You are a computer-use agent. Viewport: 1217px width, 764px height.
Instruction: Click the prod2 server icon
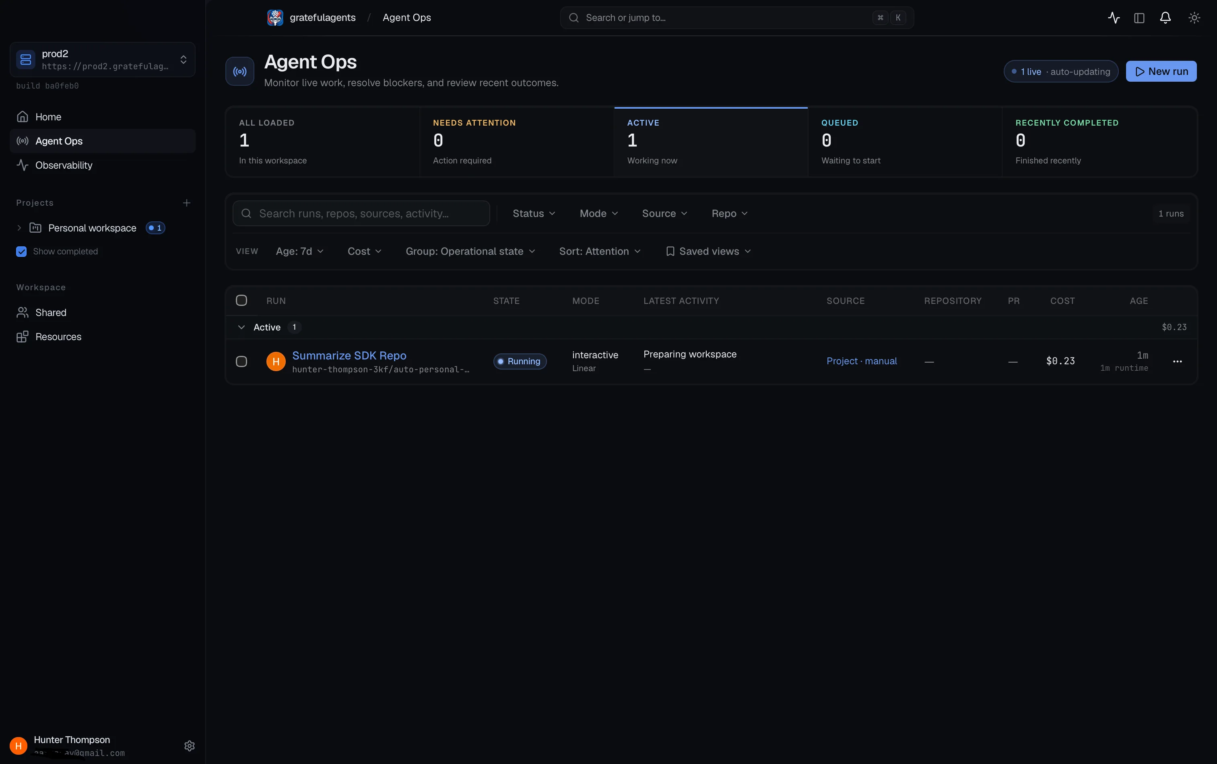[26, 60]
